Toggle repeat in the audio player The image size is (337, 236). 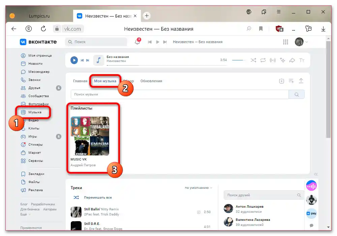click(x=263, y=60)
